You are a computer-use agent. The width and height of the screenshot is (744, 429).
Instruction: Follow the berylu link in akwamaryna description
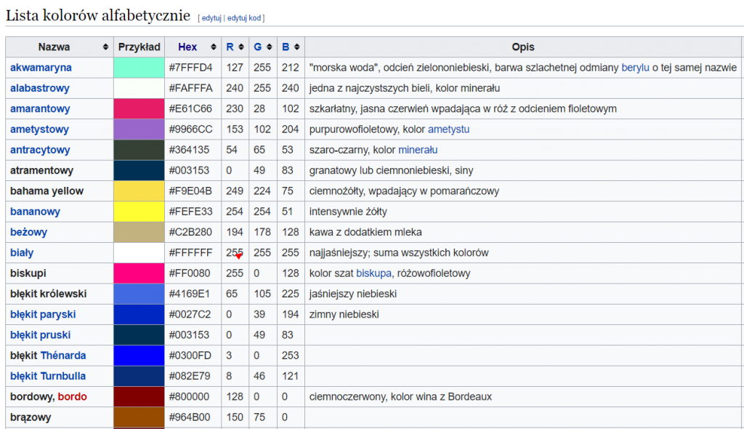(635, 68)
